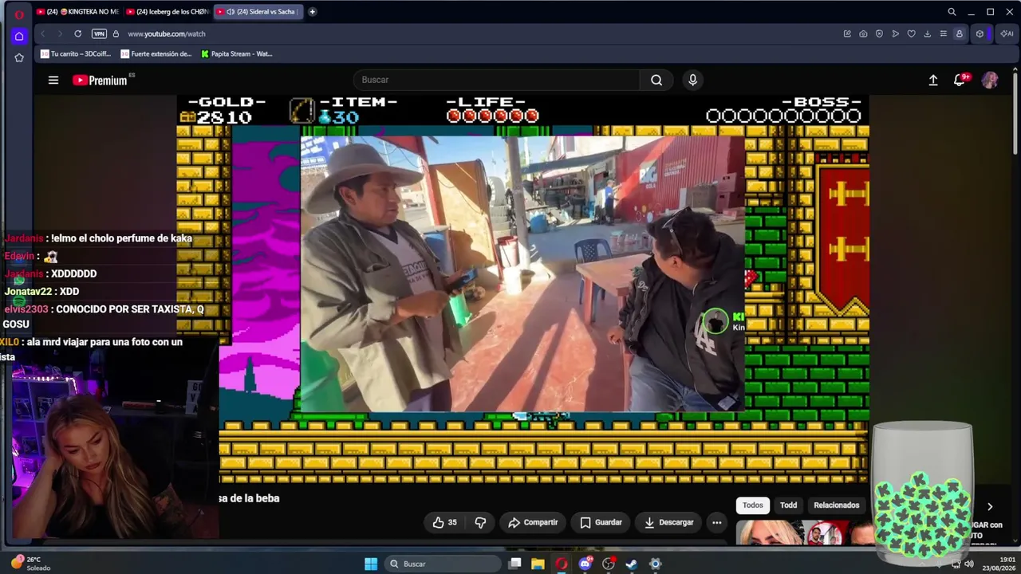Submit search with YouTube magnifier button
The width and height of the screenshot is (1021, 574).
coord(656,80)
